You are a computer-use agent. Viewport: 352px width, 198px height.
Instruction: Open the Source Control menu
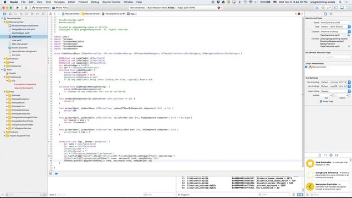pyautogui.click(x=111, y=2)
